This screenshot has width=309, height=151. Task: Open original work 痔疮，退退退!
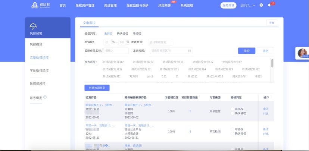(x=133, y=146)
